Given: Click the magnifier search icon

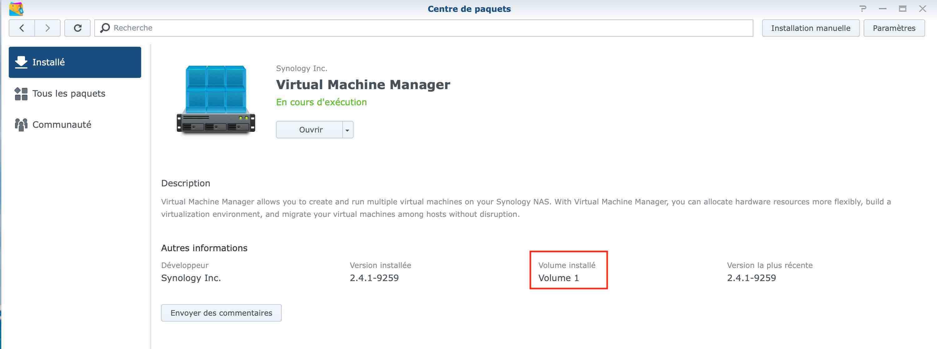Looking at the screenshot, I should point(105,28).
